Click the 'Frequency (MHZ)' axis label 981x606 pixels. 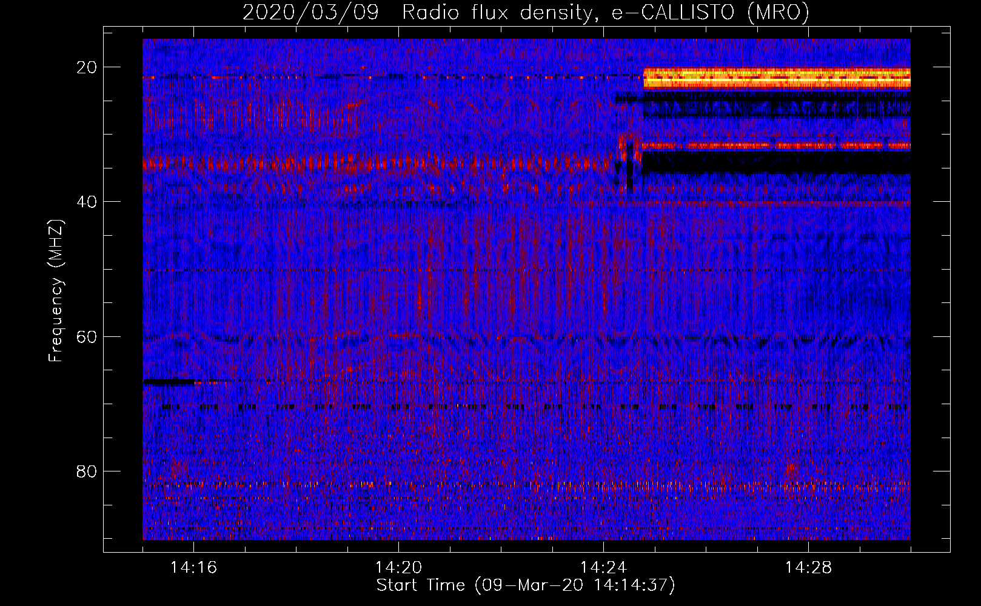tap(56, 291)
